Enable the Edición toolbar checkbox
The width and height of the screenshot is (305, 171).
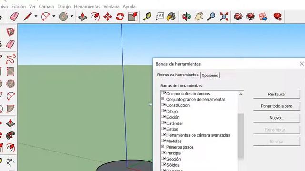[163, 117]
